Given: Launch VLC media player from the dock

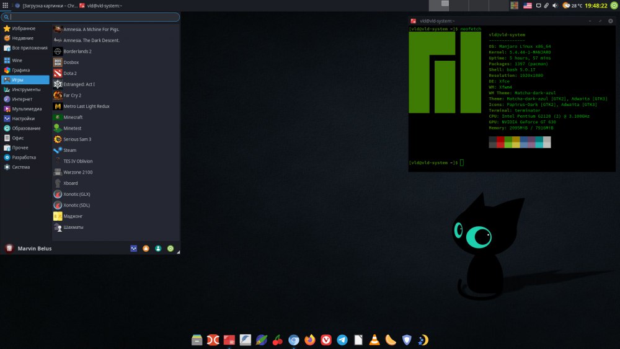Looking at the screenshot, I should coord(374,340).
